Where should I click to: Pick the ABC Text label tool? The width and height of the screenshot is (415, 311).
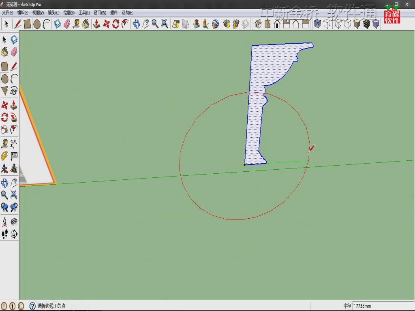coord(14,156)
